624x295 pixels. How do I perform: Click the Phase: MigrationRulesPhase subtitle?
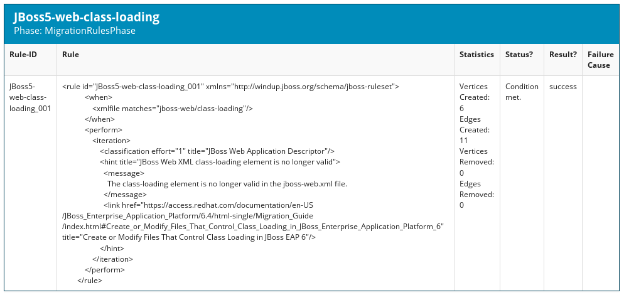(75, 30)
